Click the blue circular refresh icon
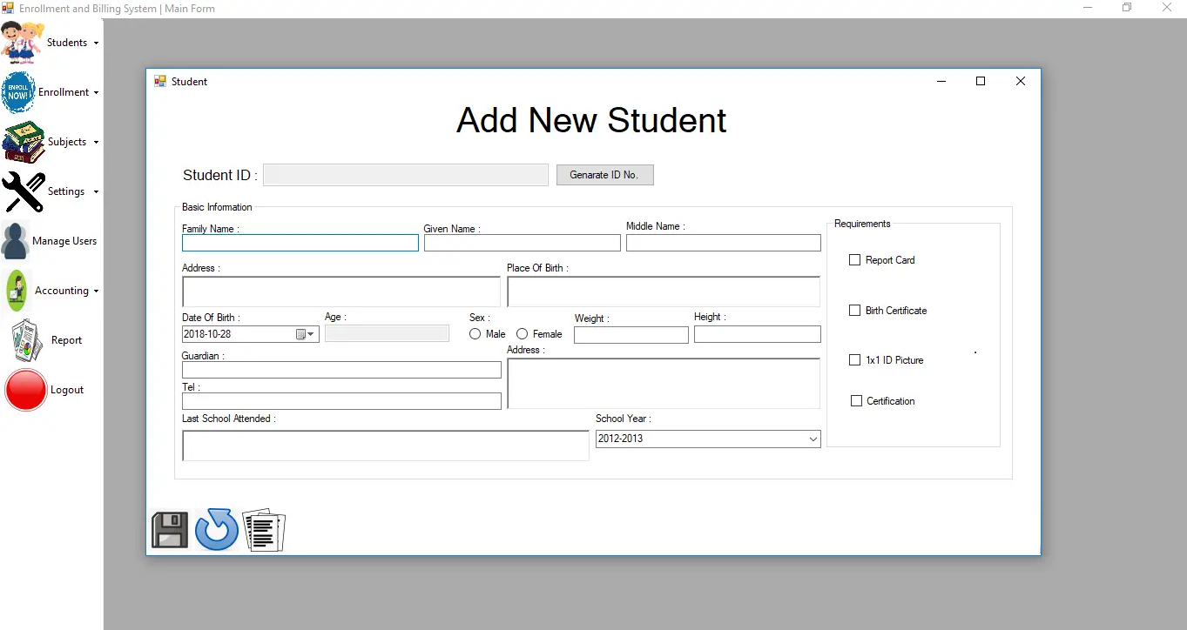Image resolution: width=1187 pixels, height=630 pixels. pos(216,530)
